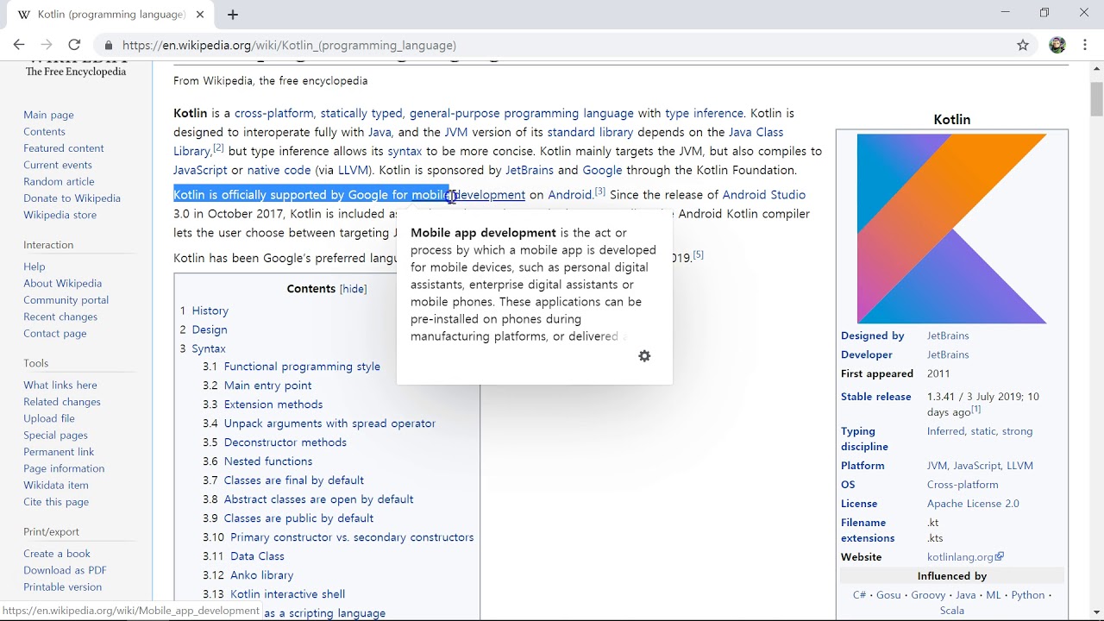1104x621 pixels.
Task: Open the Android Studio link
Action: [763, 195]
